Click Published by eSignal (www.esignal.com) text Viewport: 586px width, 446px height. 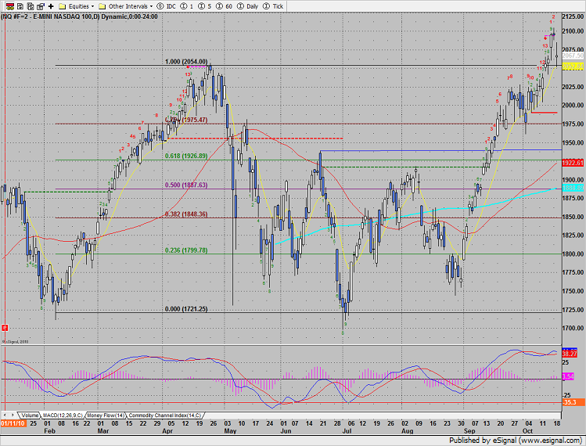tap(516, 441)
